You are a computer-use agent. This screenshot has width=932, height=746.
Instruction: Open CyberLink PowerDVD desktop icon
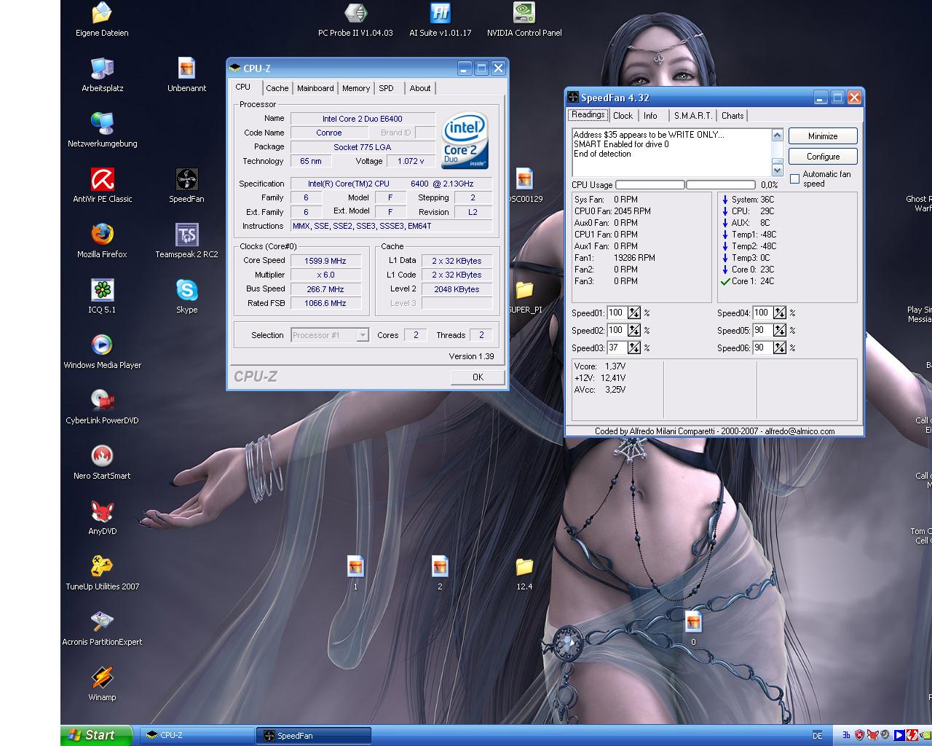pos(102,407)
